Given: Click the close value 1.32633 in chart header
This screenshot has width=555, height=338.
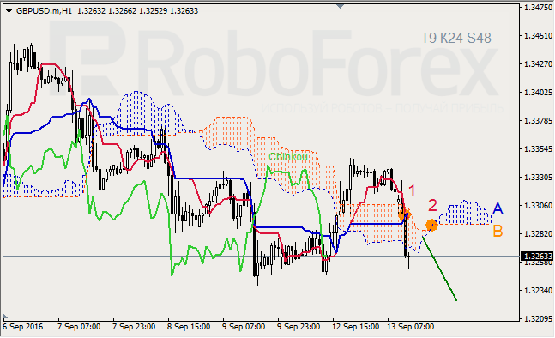Looking at the screenshot, I should click(x=184, y=11).
